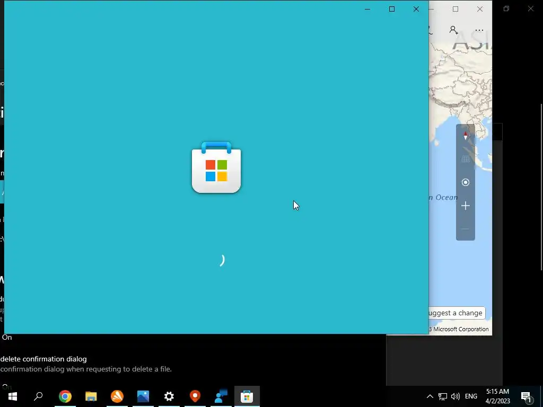
Task: Open the Windows Start menu
Action: click(13, 396)
